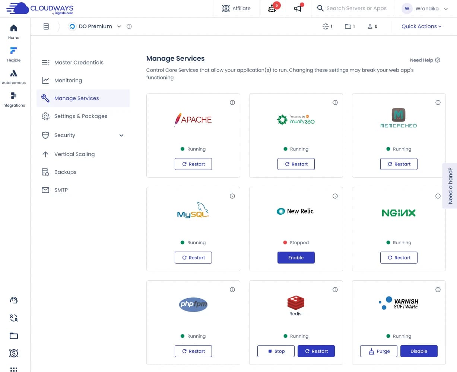Click the server list icon in breadcrumb
Screen dimensions: 457x372
coord(46,26)
